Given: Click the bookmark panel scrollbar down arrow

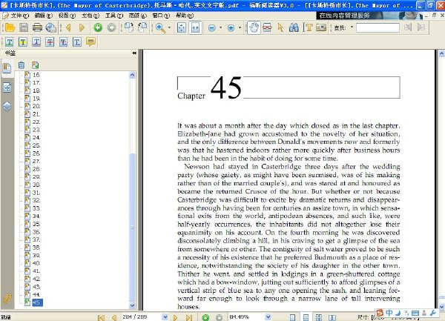Looking at the screenshot, I should point(132,305).
